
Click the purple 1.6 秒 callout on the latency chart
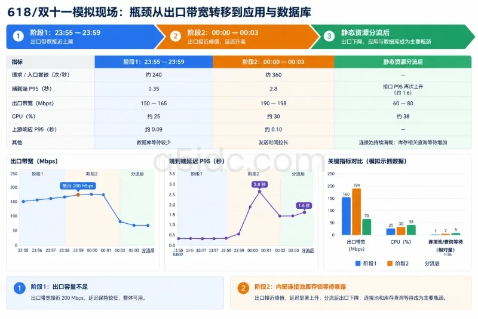pyautogui.click(x=304, y=206)
